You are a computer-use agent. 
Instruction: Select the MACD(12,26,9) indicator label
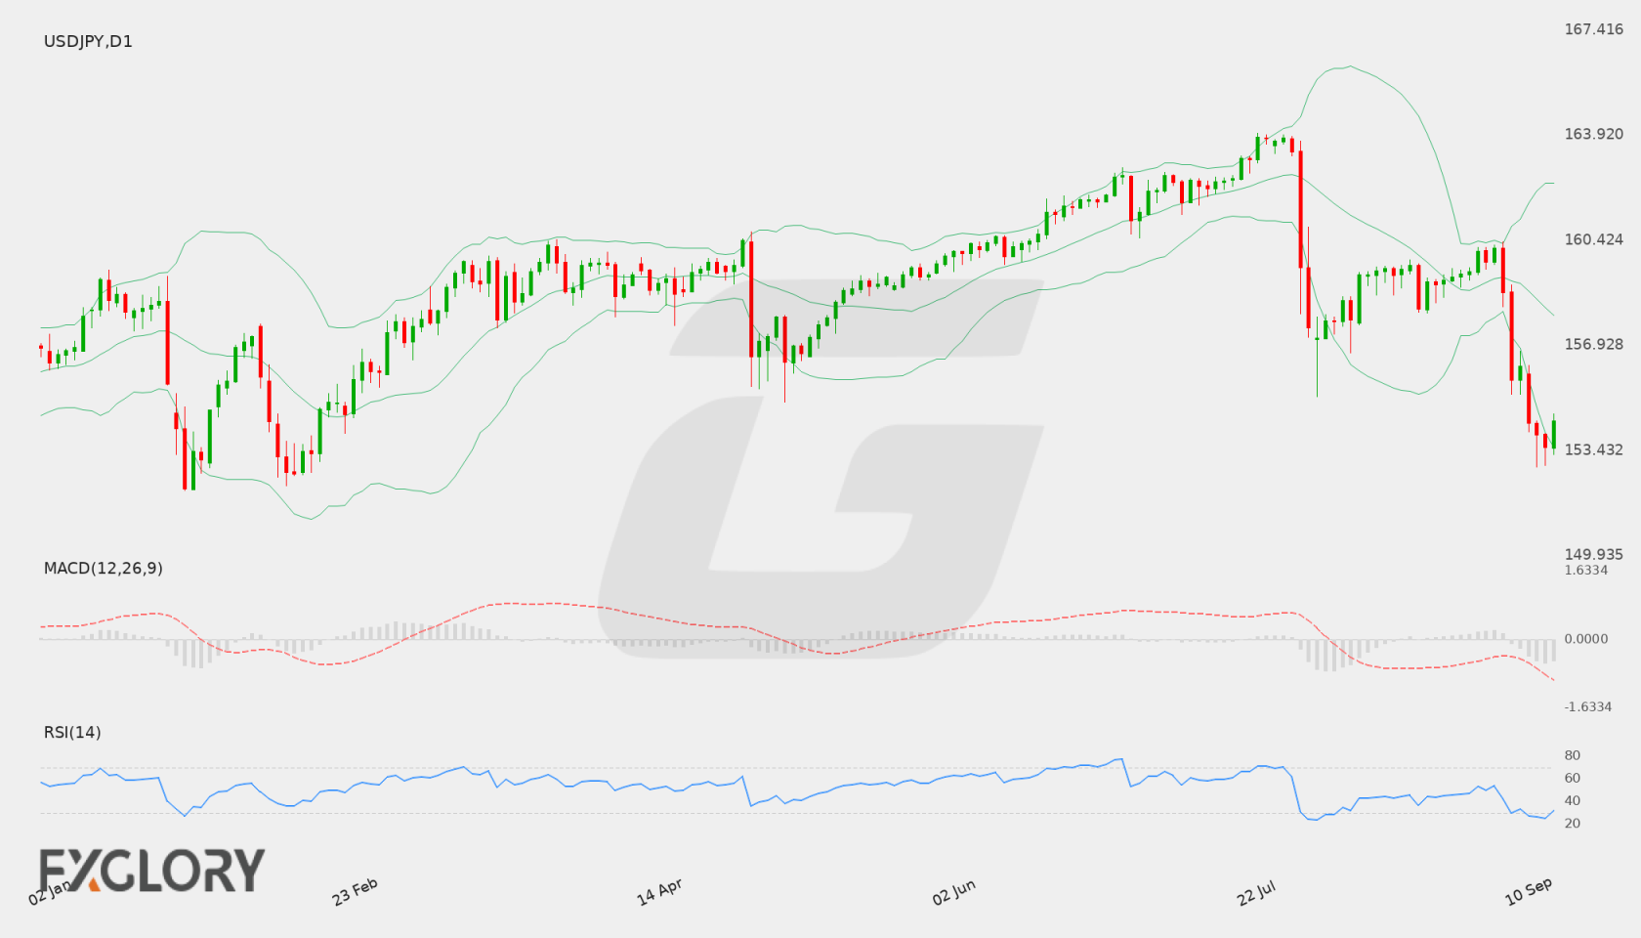104,568
